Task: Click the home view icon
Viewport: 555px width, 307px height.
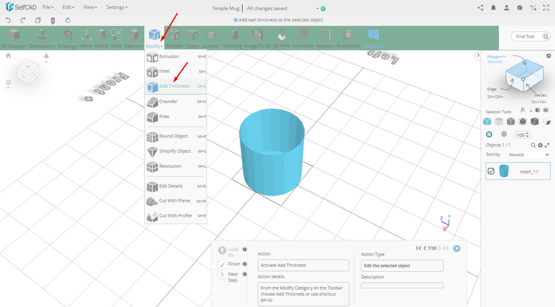Action: coord(9,56)
